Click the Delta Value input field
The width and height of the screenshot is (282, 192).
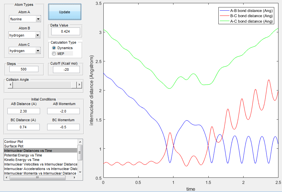point(66,31)
